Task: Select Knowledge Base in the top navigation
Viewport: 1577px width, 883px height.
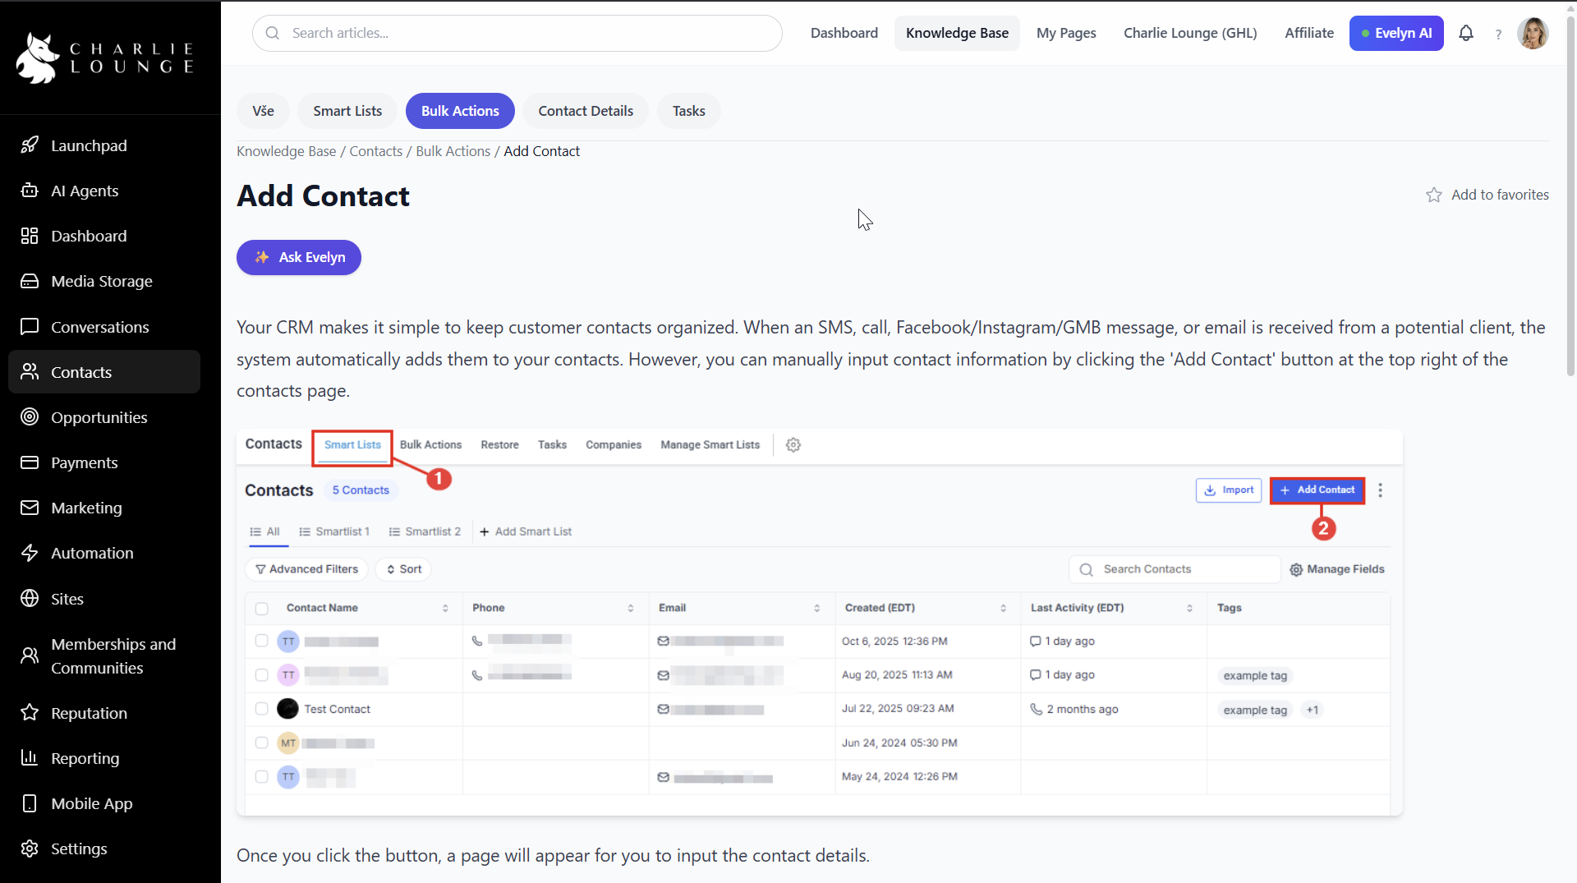Action: coord(957,33)
